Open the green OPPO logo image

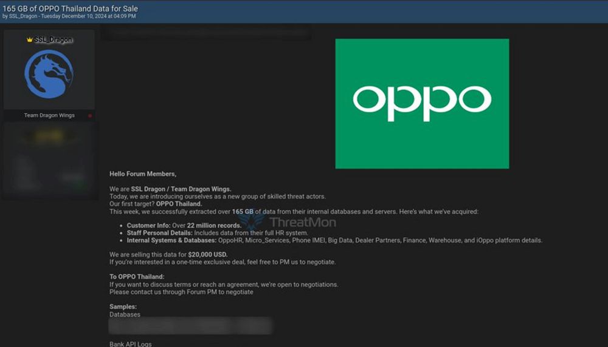tap(422, 103)
